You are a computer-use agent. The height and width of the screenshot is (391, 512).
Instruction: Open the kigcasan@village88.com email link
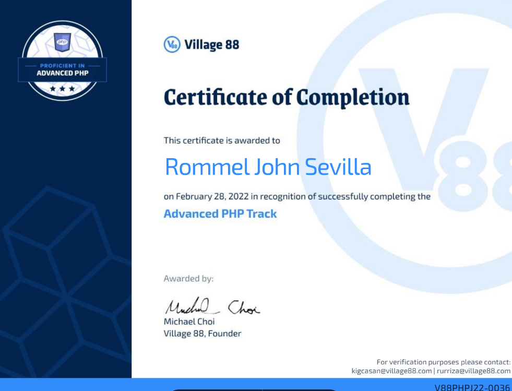391,371
